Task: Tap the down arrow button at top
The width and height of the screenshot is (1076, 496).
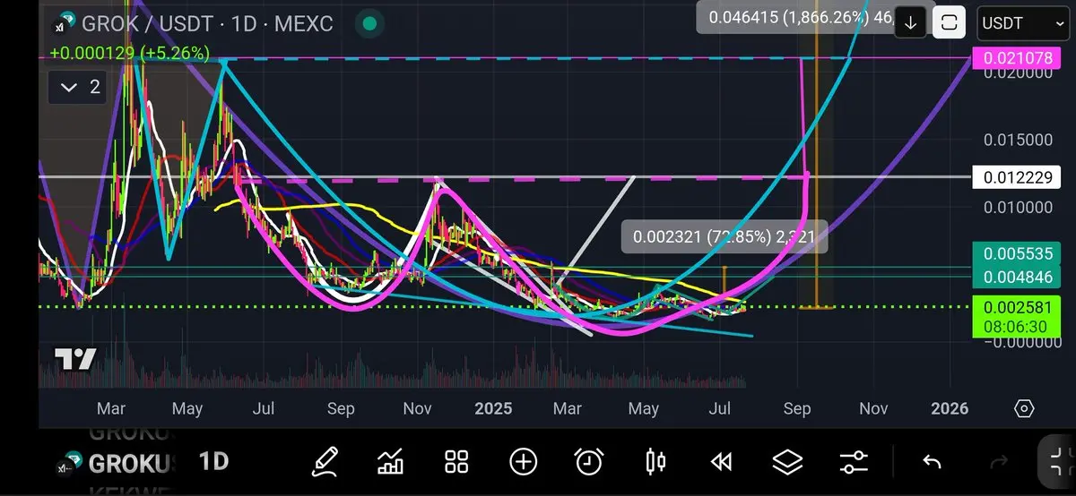Action: tap(910, 23)
